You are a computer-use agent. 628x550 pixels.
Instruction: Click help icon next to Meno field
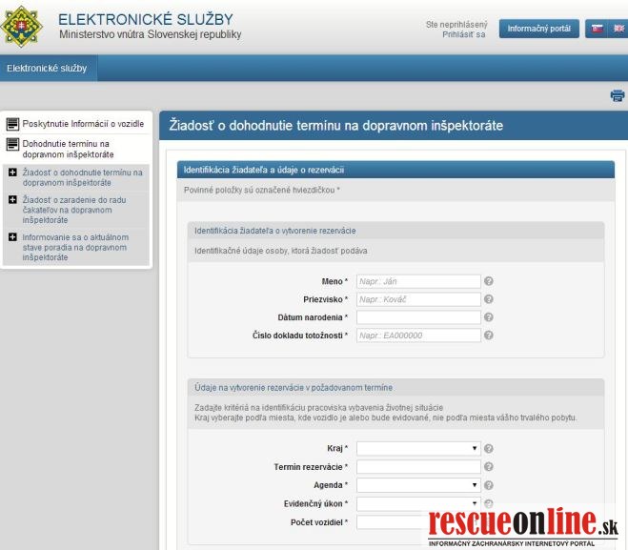489,281
